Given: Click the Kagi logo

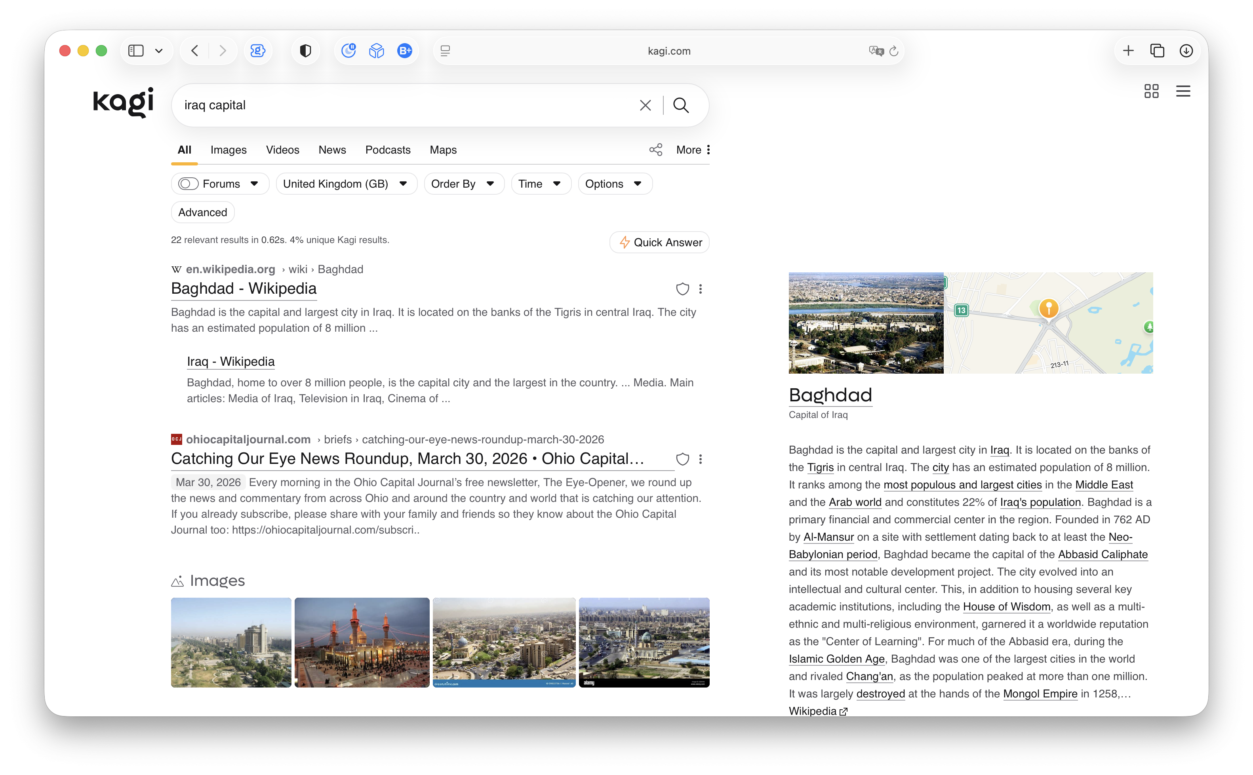Looking at the screenshot, I should (x=123, y=102).
